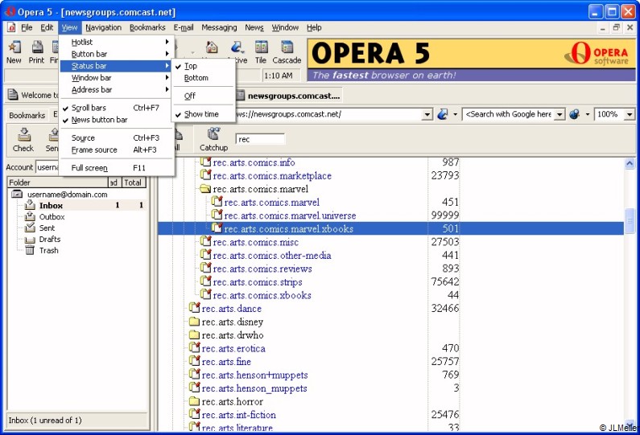Expand the Window bar submenu
This screenshot has height=435, width=640.
pos(116,77)
